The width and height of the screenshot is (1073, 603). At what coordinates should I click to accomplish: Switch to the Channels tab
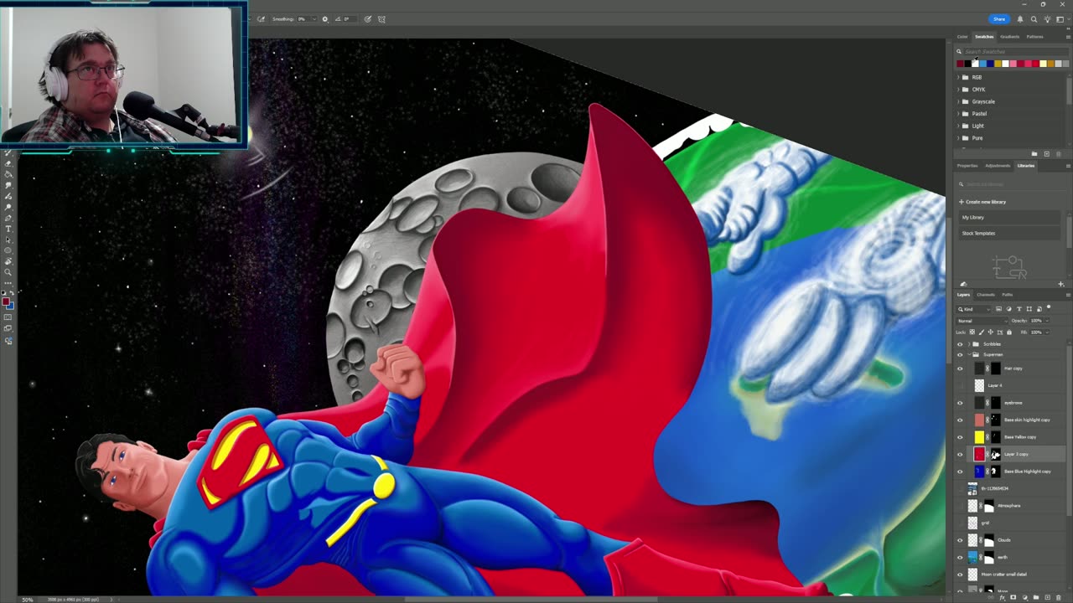coord(986,295)
